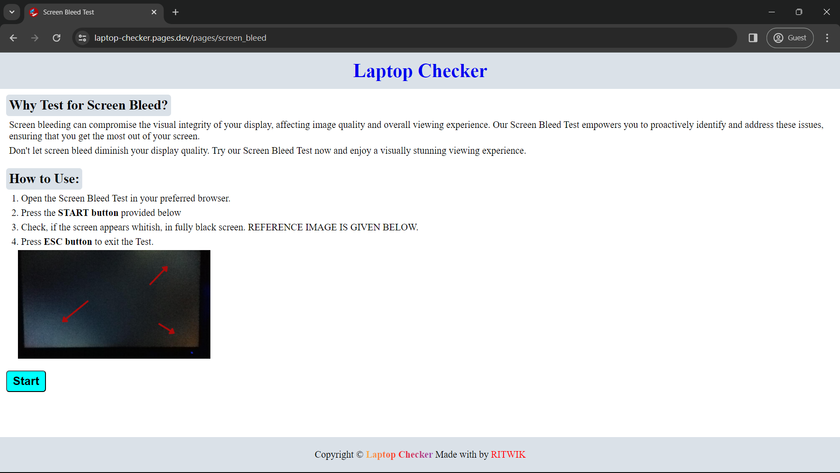Click the Start button to begin test
The image size is (840, 473).
click(26, 381)
